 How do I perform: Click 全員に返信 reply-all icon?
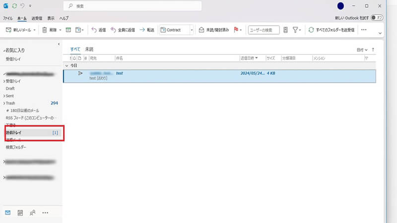coord(114,30)
